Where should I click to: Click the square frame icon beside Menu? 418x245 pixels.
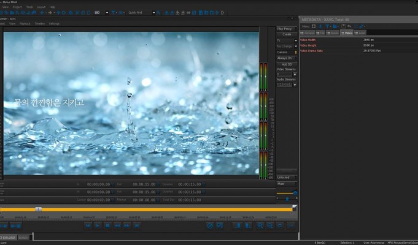coord(314,26)
